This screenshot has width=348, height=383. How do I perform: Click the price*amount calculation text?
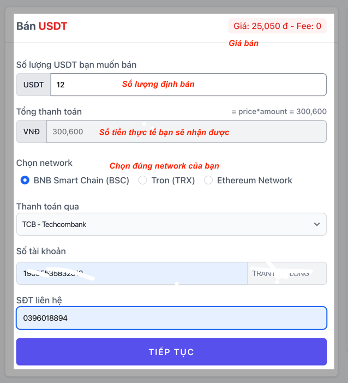coord(279,111)
